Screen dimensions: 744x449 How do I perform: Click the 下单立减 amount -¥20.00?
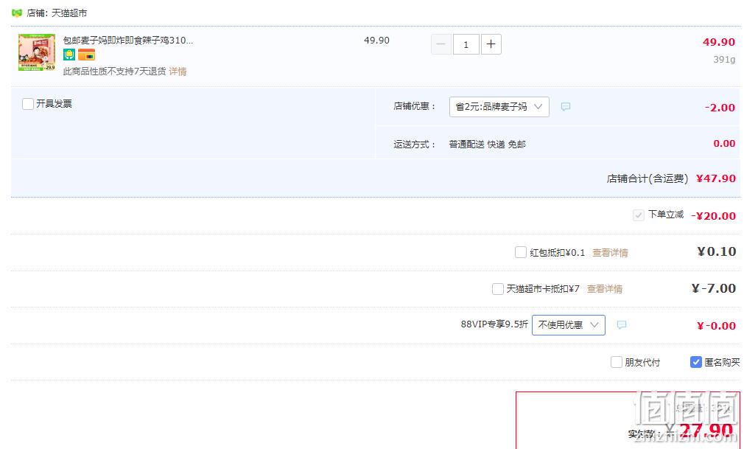[x=713, y=216]
